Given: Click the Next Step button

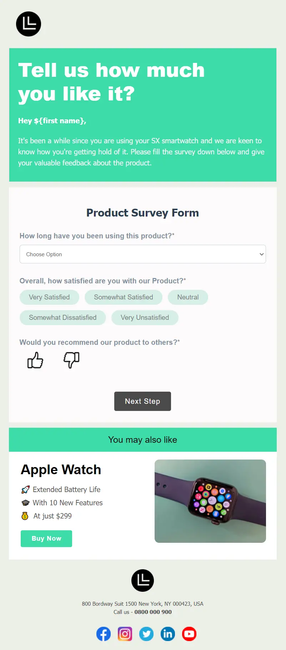Looking at the screenshot, I should (142, 401).
